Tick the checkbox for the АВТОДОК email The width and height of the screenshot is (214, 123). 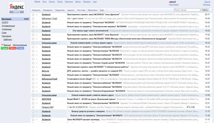33,99
